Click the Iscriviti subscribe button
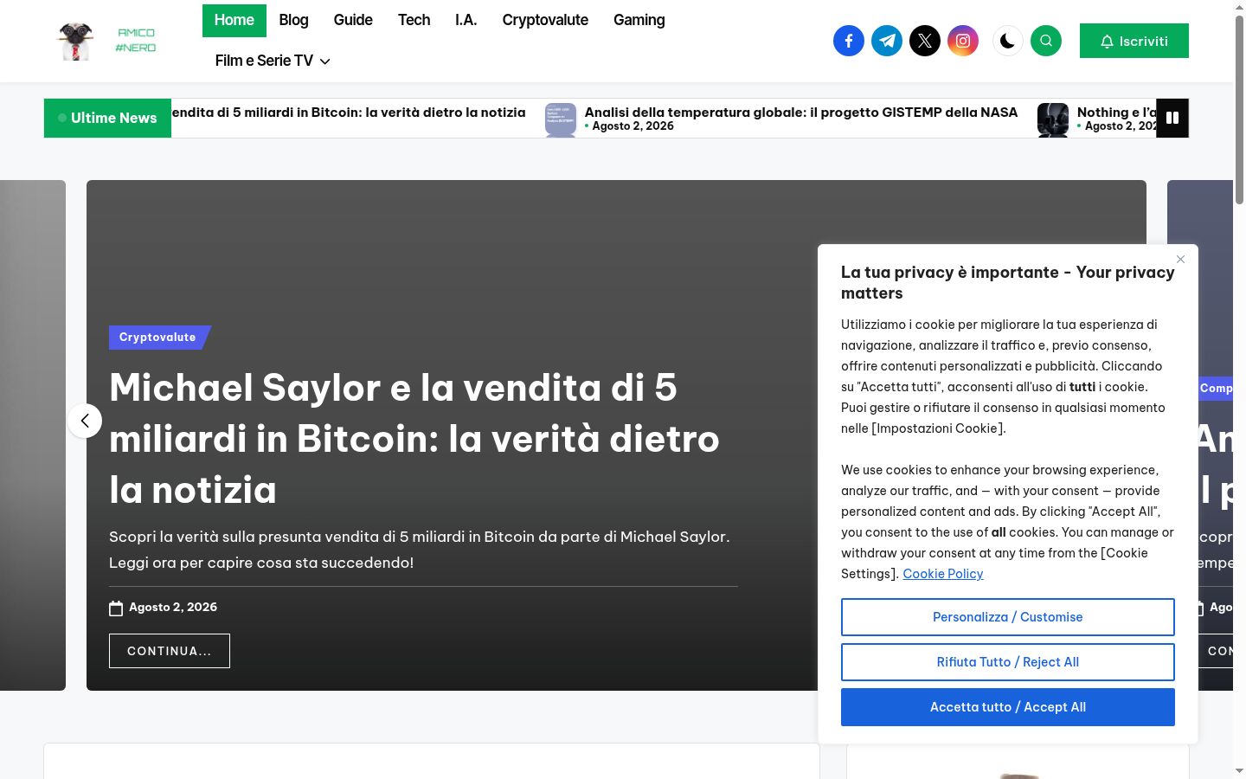This screenshot has height=779, width=1246. click(x=1134, y=41)
